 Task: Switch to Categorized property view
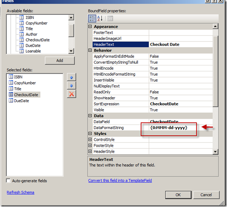coord(92,18)
